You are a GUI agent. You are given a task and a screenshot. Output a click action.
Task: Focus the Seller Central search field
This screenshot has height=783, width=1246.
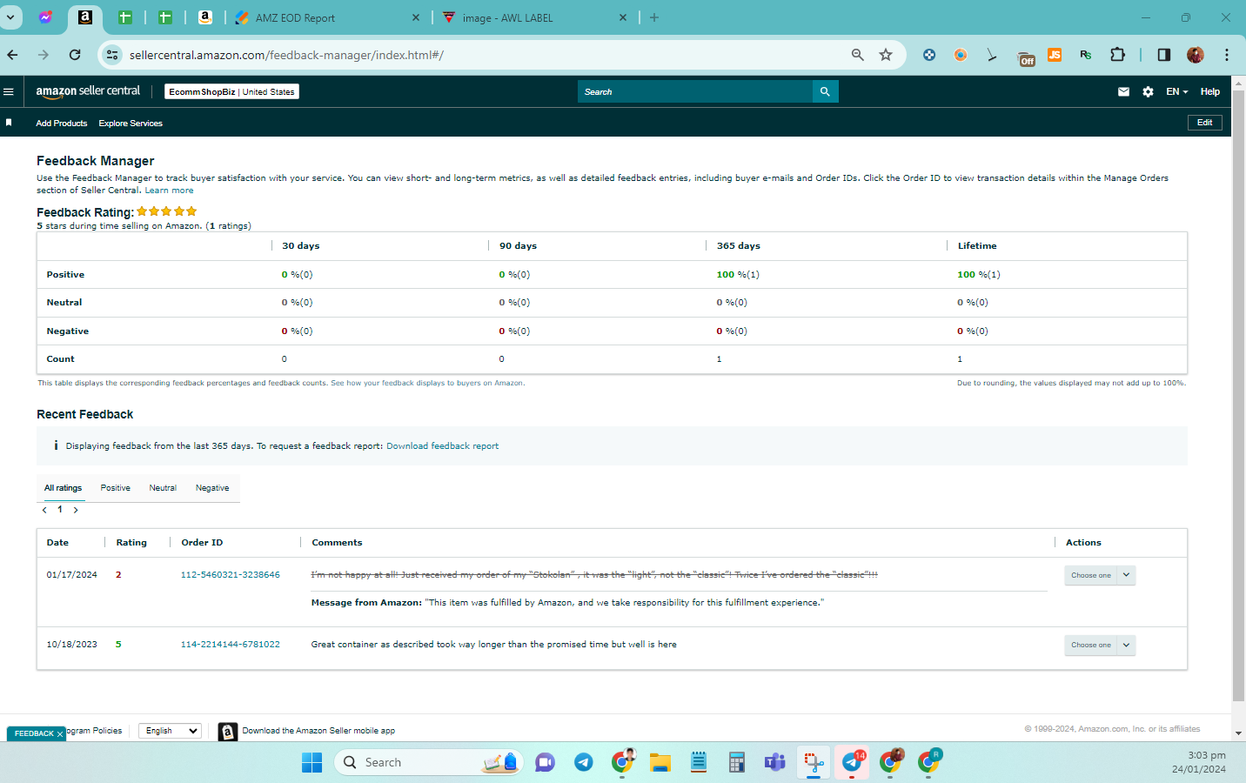point(695,91)
